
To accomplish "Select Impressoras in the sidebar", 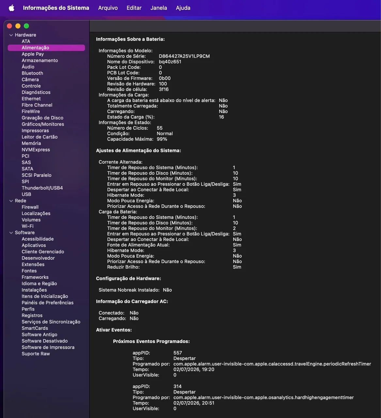I will [x=35, y=131].
